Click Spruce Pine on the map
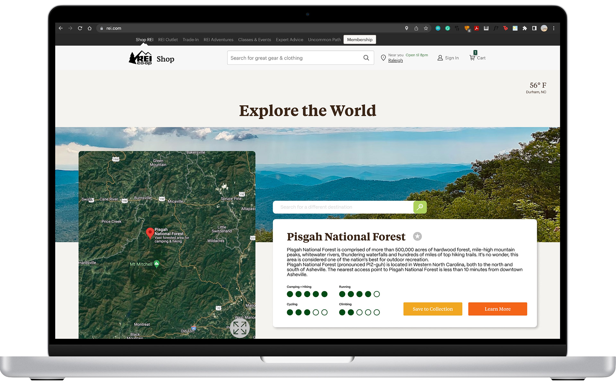This screenshot has height=385, width=616. coord(231,199)
